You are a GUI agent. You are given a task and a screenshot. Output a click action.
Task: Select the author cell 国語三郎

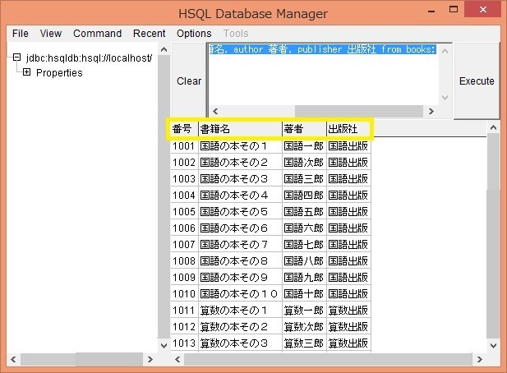click(x=304, y=179)
